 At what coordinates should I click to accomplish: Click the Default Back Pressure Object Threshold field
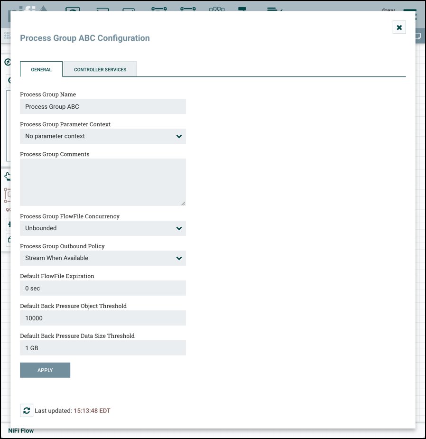point(103,318)
